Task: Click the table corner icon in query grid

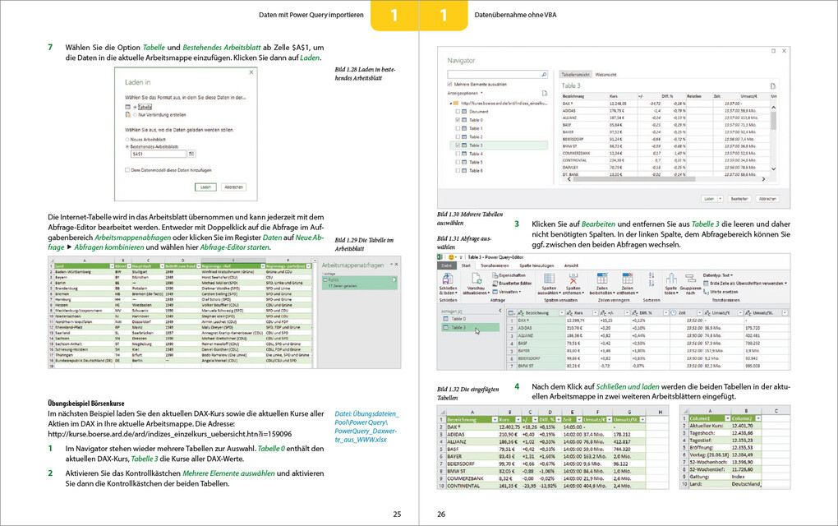Action: coord(512,312)
